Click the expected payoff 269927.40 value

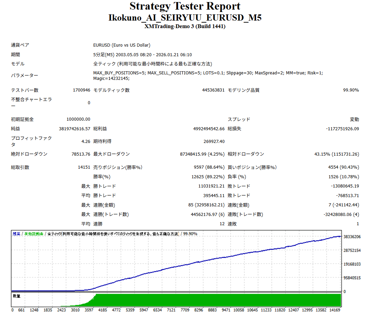coord(214,141)
